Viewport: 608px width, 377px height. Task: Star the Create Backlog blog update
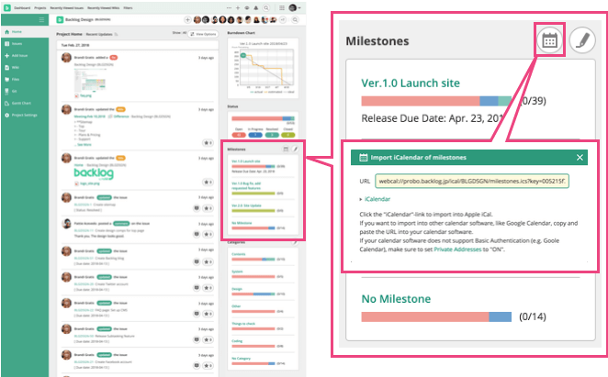(208, 262)
